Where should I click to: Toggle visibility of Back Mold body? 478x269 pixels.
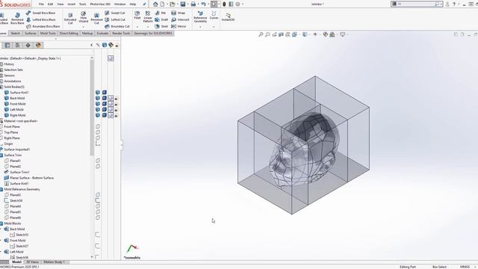[98, 98]
